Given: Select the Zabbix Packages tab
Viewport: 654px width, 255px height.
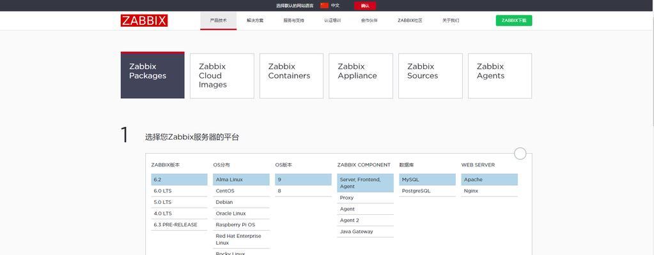Looking at the screenshot, I should click(x=152, y=75).
